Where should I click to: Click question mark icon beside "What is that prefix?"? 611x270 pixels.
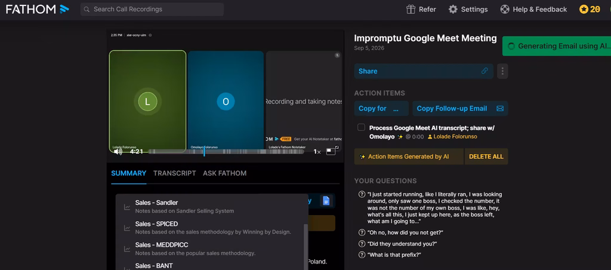click(x=362, y=255)
